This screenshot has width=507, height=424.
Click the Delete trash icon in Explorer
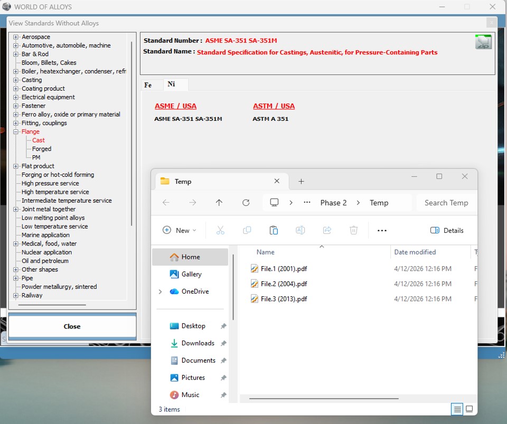353,230
